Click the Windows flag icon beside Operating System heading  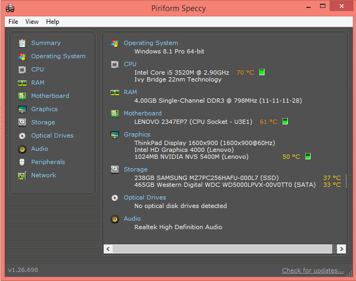click(x=115, y=43)
